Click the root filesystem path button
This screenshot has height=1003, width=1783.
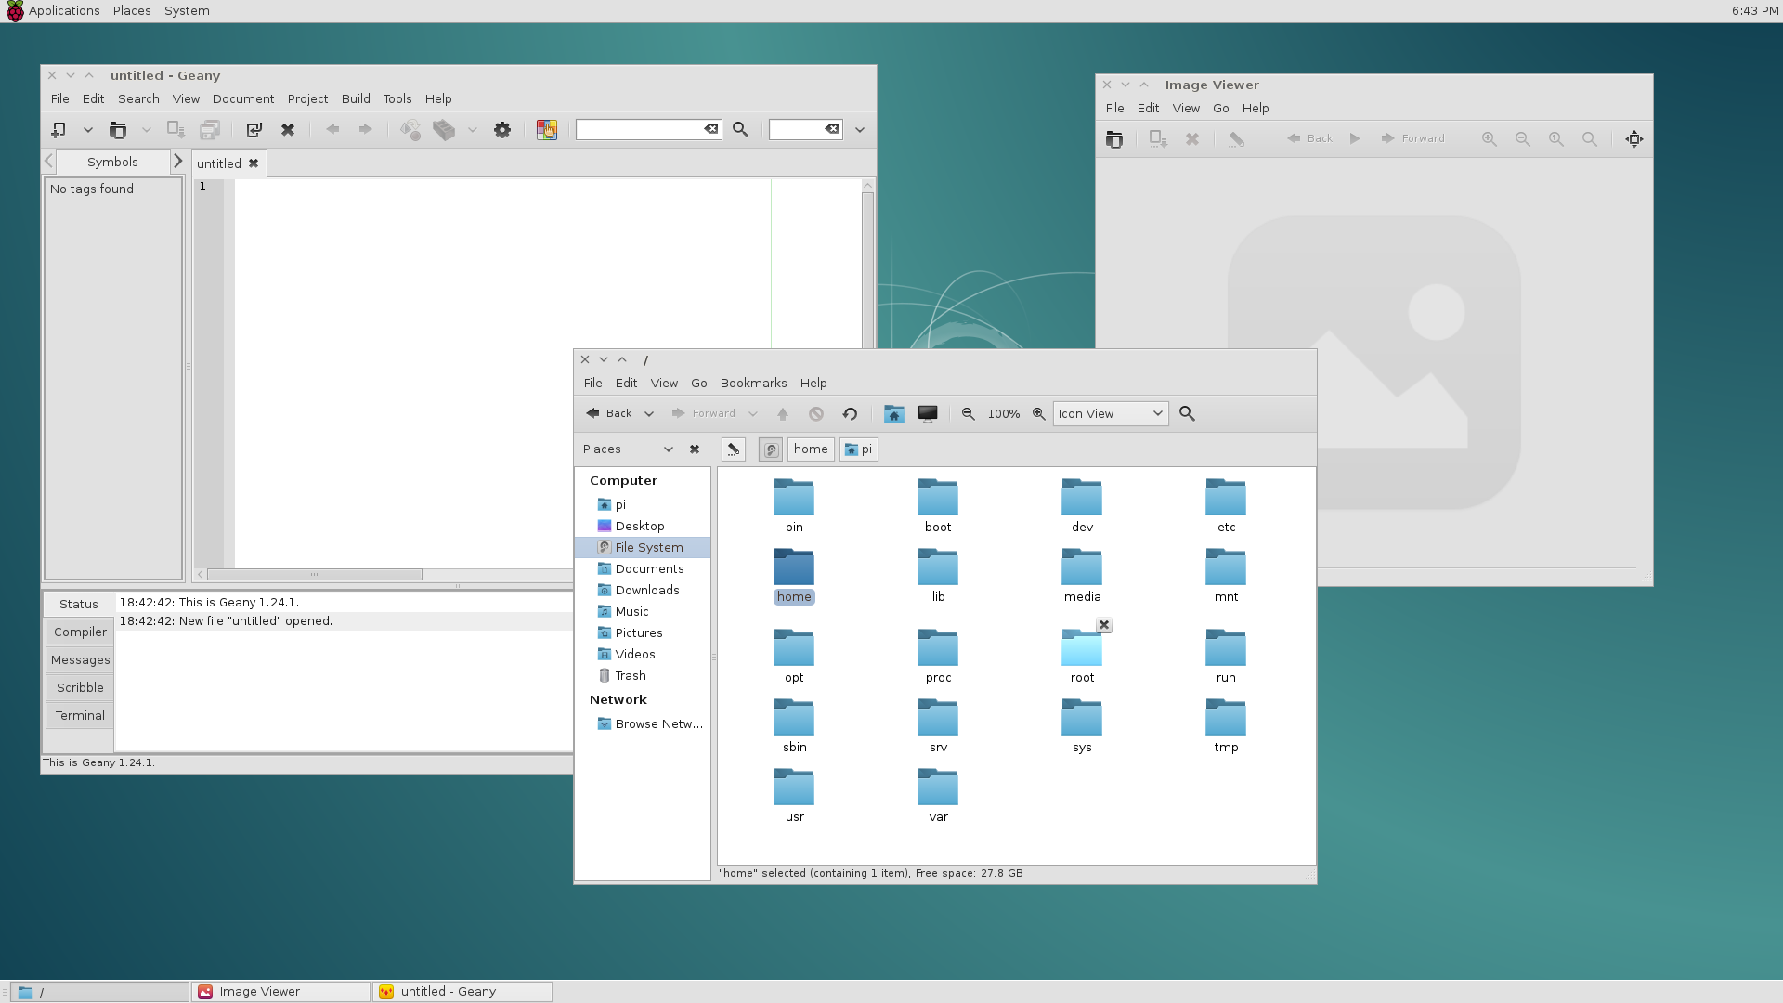point(771,449)
